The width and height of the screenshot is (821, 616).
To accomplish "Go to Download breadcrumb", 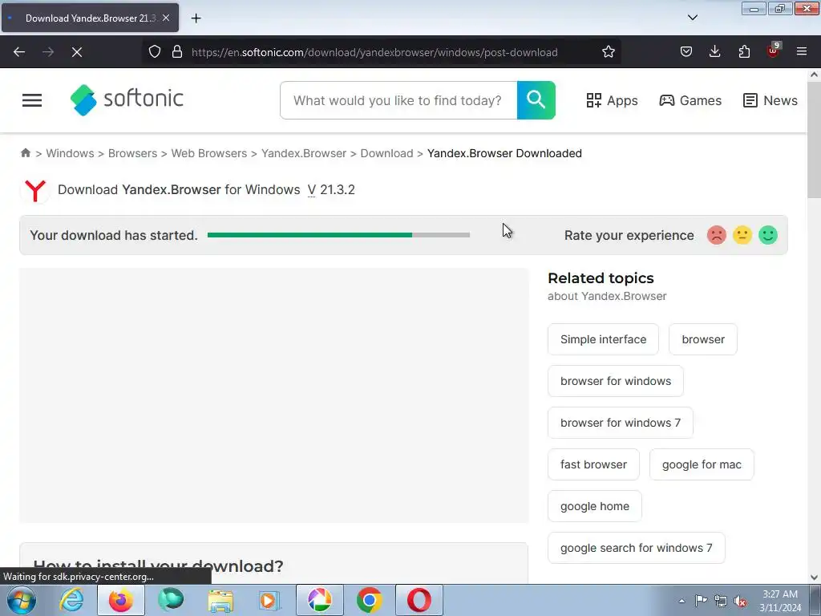I will pos(386,153).
